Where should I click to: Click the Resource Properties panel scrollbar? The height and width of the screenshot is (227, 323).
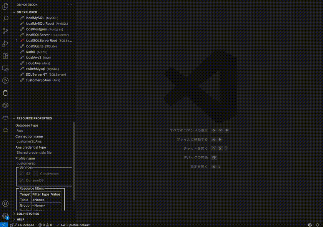74,161
